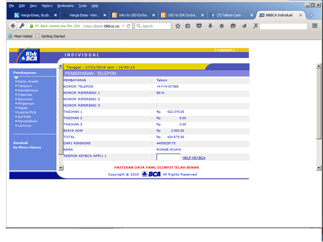323x242 pixels.
Task: Select Telepon in the sidebar
Action: click(x=25, y=86)
